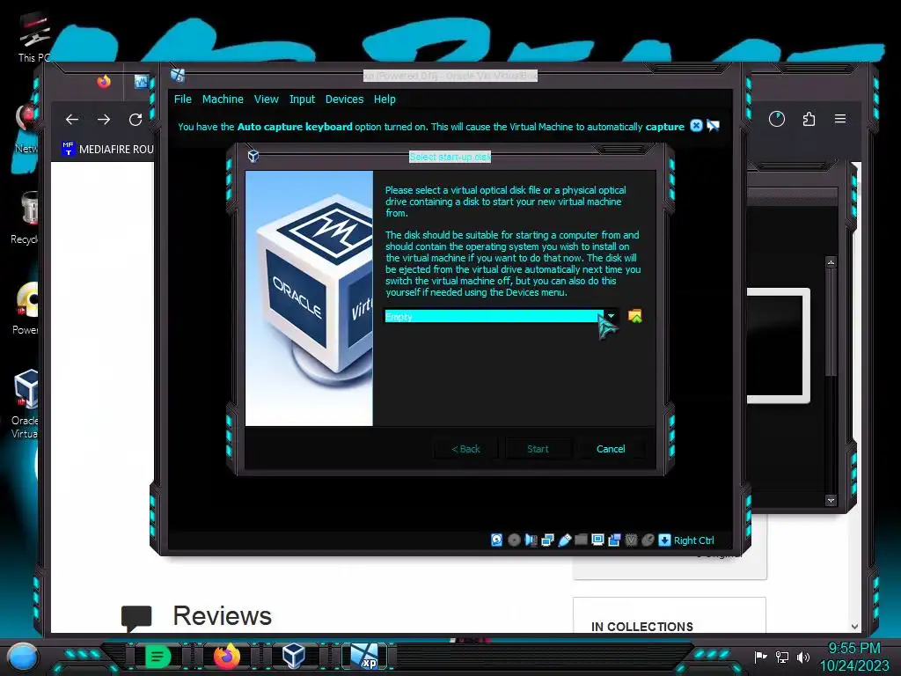Click the display settings status icon
The height and width of the screenshot is (676, 901).
click(597, 540)
